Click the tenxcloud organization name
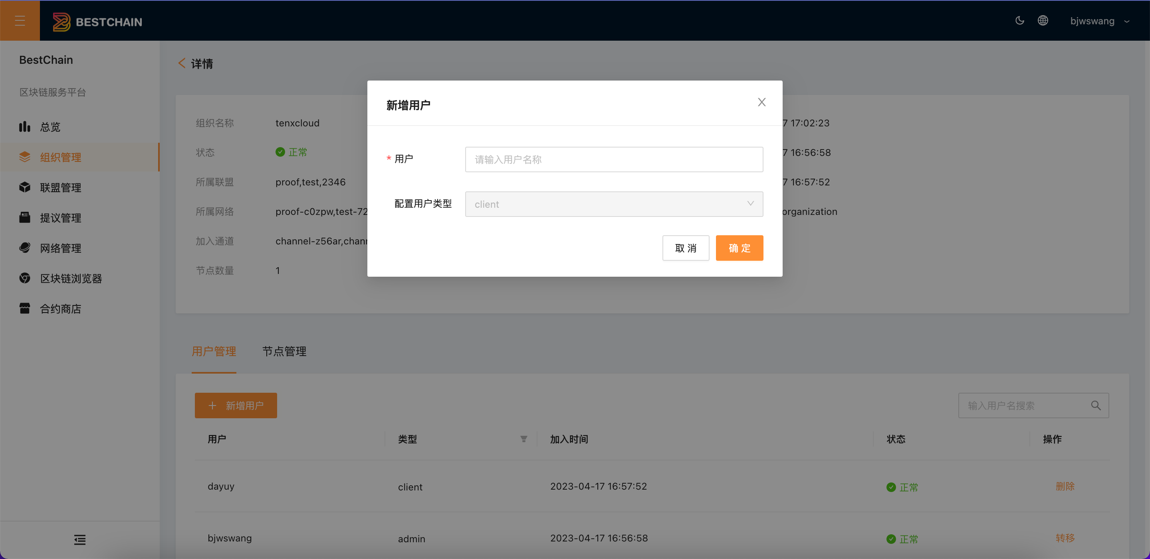 297,123
